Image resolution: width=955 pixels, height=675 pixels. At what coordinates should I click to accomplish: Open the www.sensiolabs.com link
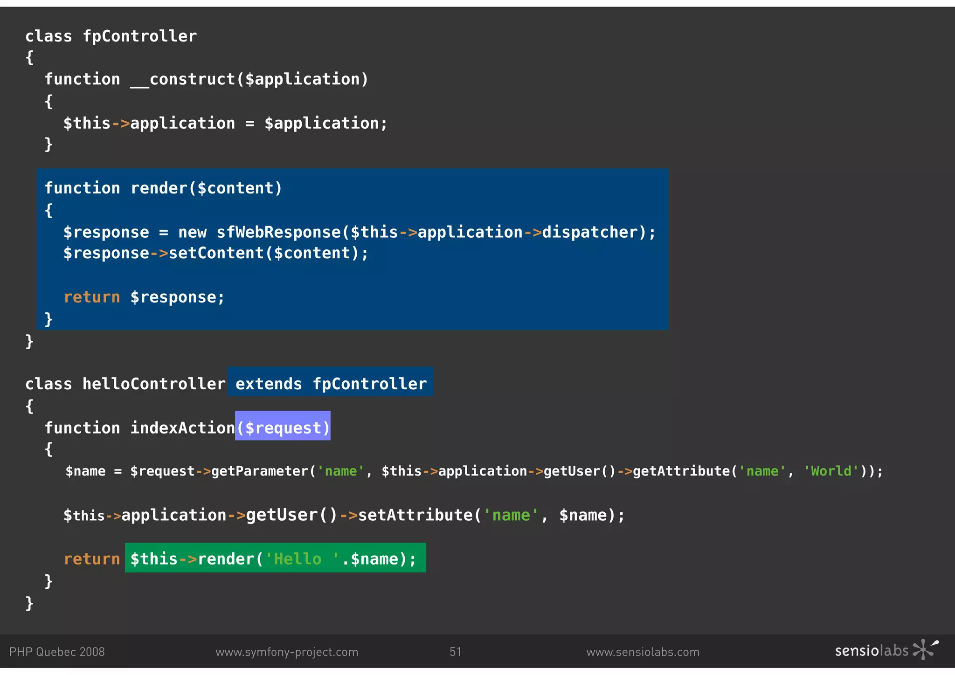643,652
